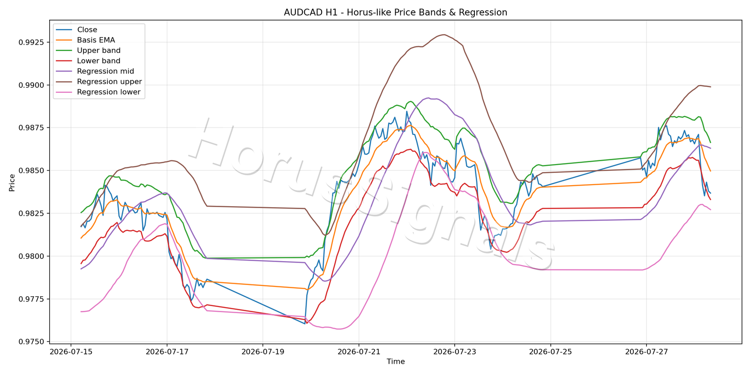Image resolution: width=750 pixels, height=375 pixels.
Task: Click the 'Regression lower' legend entry
Action: (x=109, y=92)
